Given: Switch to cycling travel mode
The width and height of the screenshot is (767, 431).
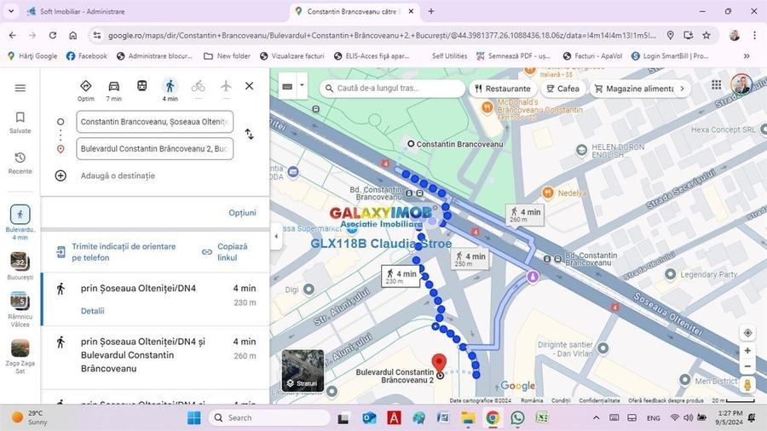Looking at the screenshot, I should click(x=198, y=87).
